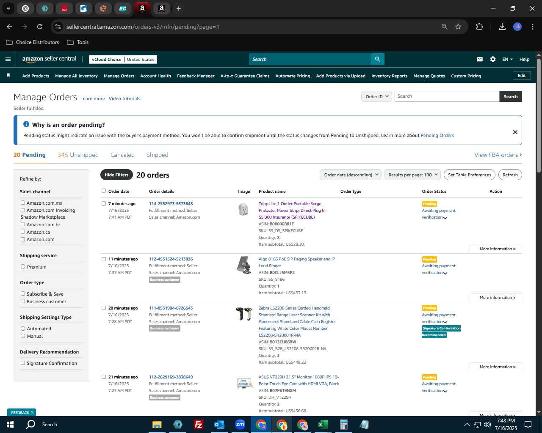Open Zoom from the taskbar
Image resolution: width=542 pixels, height=433 pixels.
click(240, 425)
